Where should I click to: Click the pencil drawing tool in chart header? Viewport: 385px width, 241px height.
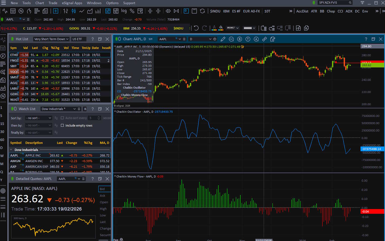223,39
